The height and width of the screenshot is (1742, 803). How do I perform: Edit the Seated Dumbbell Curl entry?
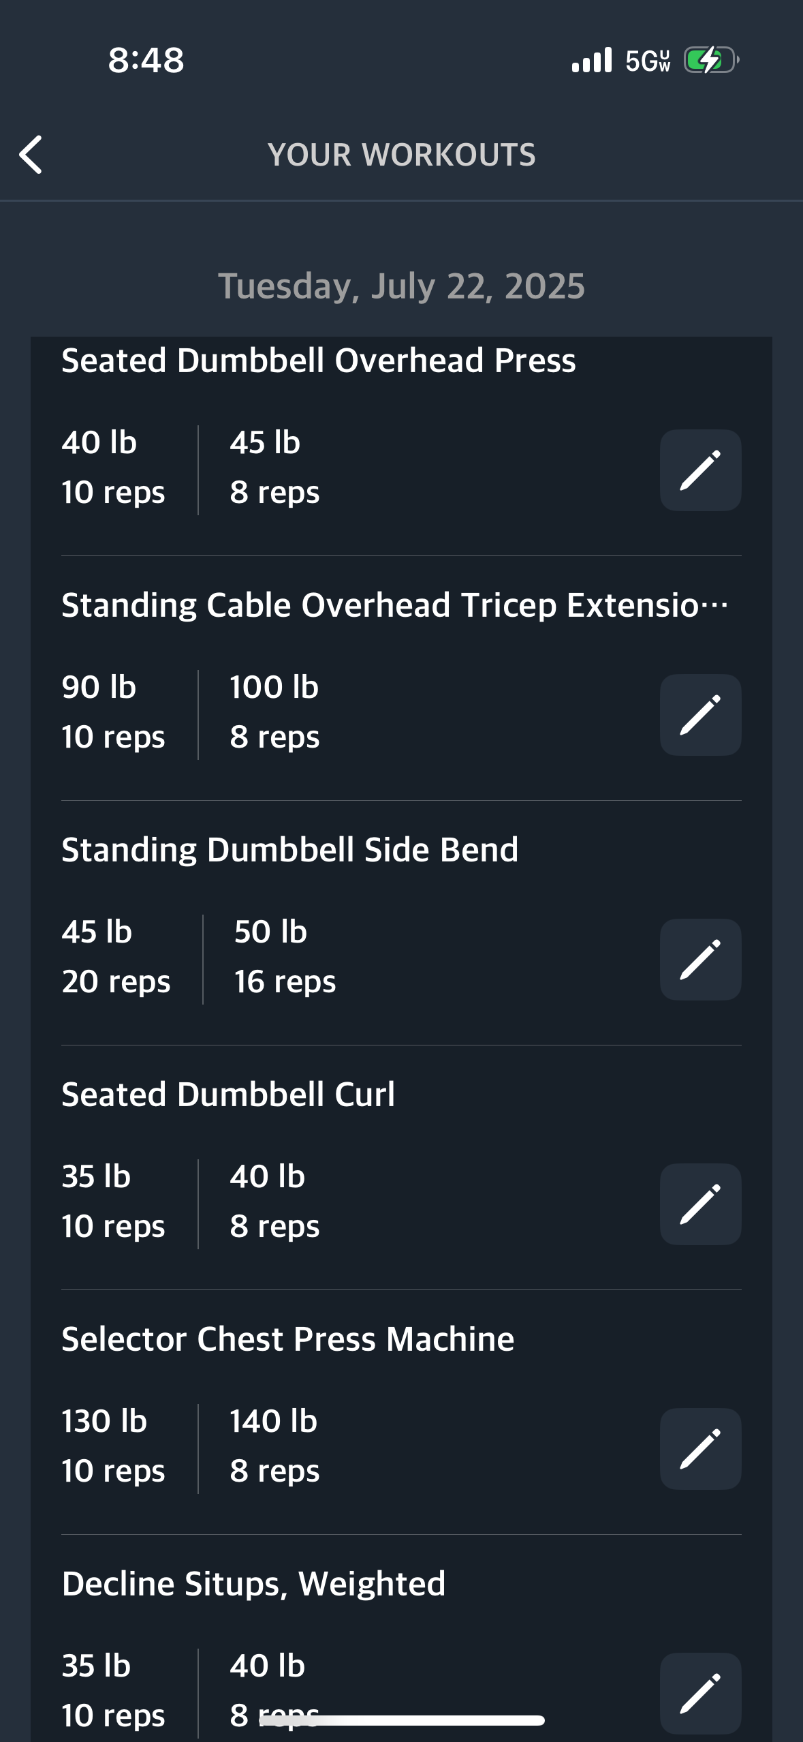tap(700, 1204)
